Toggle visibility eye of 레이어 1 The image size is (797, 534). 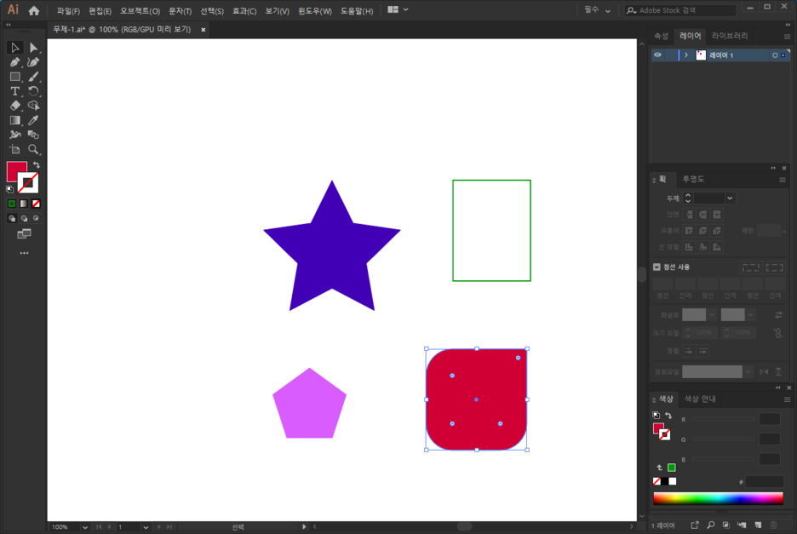click(657, 55)
